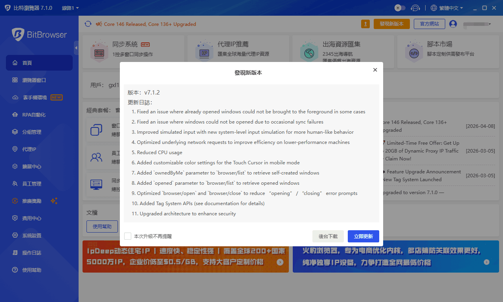This screenshot has height=302, width=503.
Task: Open the customer support headset icon
Action: coord(415,8)
